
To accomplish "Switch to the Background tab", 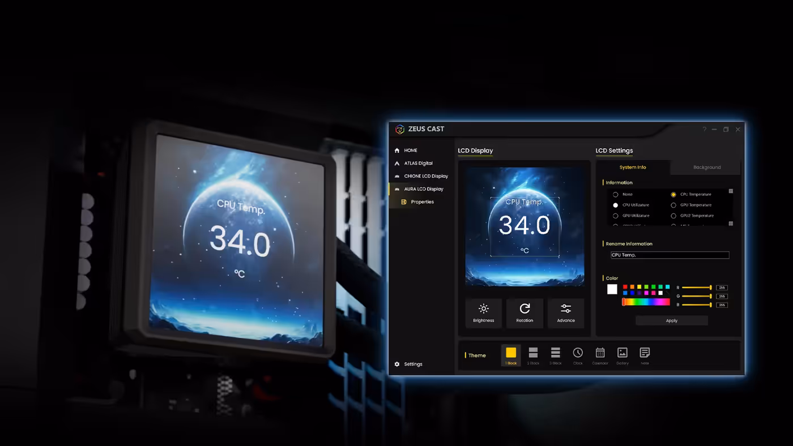I will (706, 168).
